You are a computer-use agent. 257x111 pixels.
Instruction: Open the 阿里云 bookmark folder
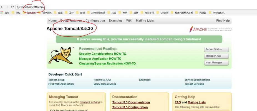click(x=201, y=12)
